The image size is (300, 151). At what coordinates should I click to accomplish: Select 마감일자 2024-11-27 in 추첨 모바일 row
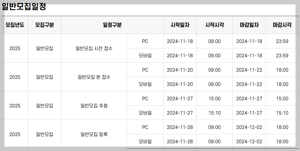(x=249, y=113)
